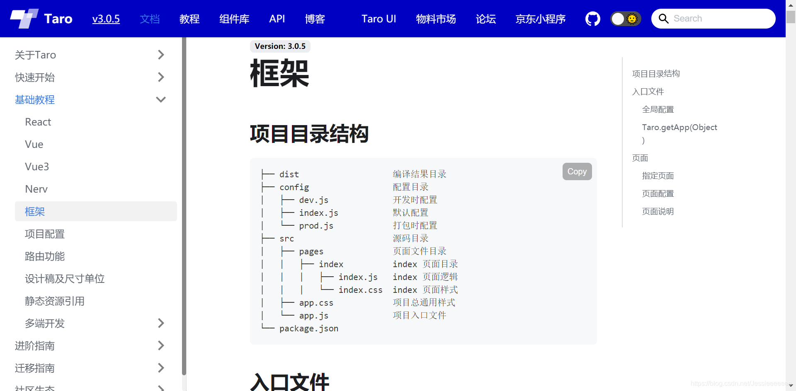Select 快速开始 in the sidebar
The width and height of the screenshot is (796, 391).
(35, 77)
